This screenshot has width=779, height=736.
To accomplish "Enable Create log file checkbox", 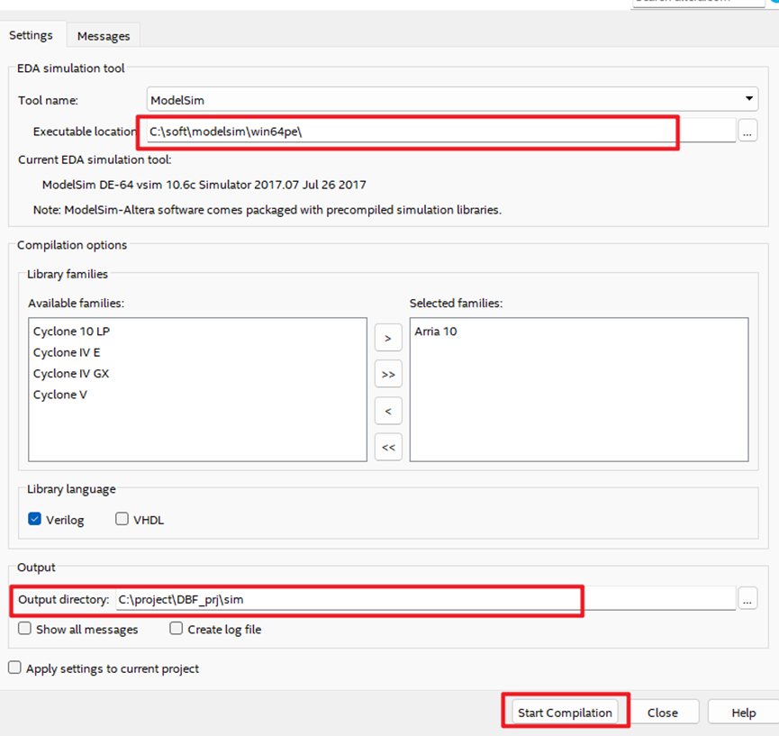I will point(177,628).
